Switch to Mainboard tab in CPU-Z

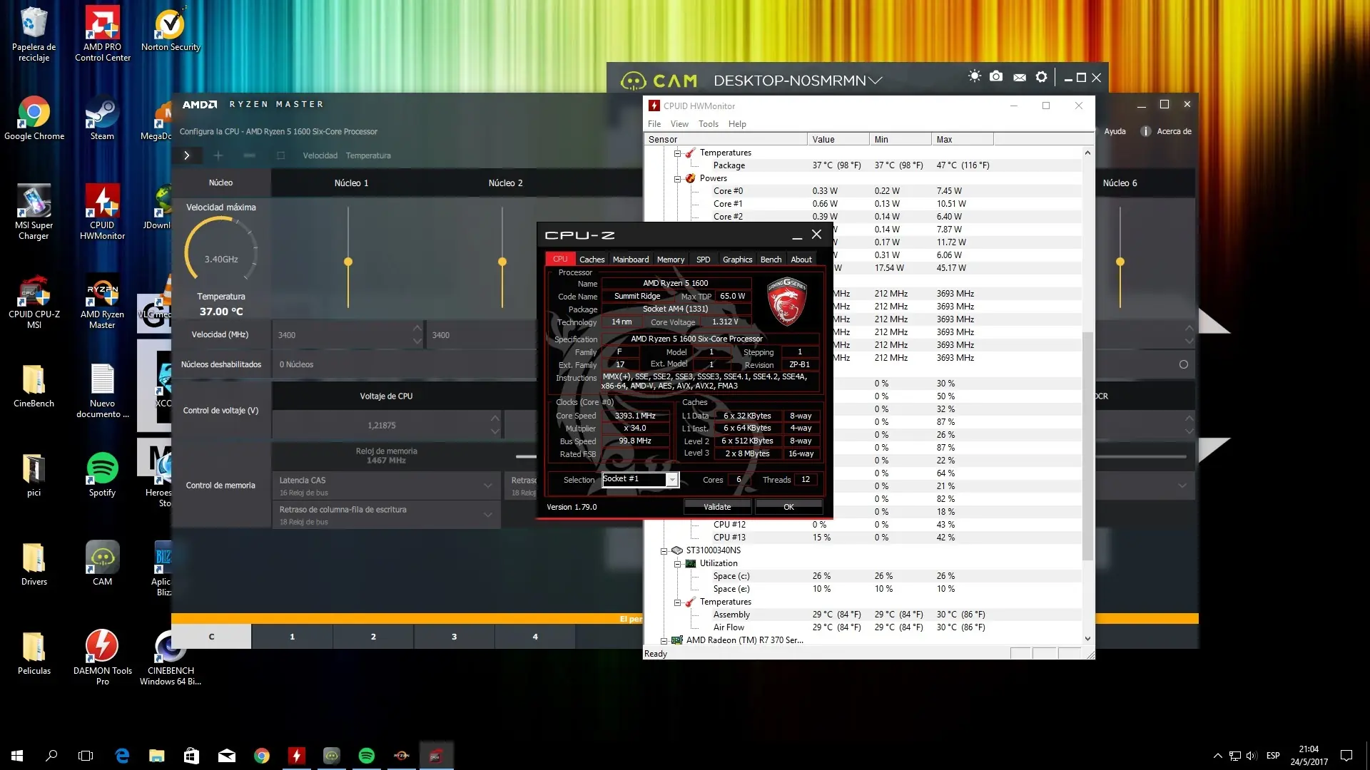(x=631, y=260)
